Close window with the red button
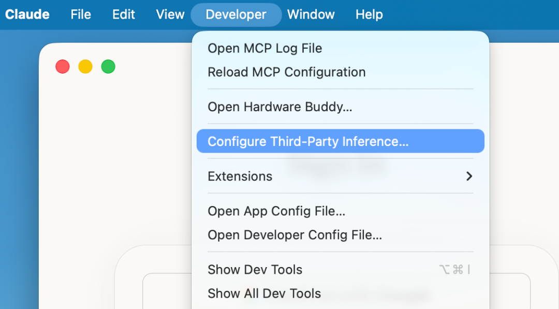 tap(63, 67)
